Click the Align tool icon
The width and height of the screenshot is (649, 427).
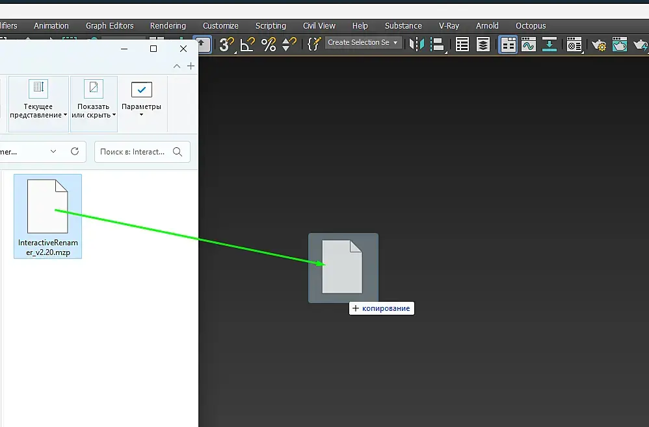[x=438, y=44]
